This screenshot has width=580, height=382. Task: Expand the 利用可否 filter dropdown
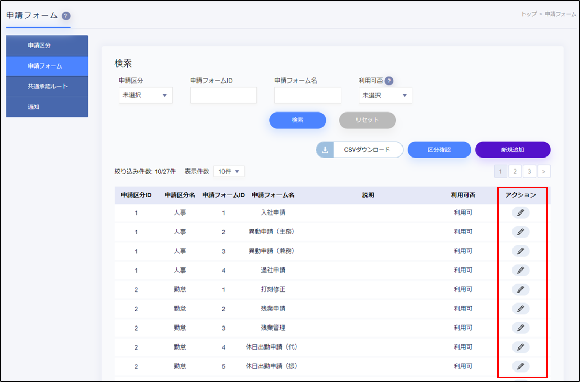point(385,95)
